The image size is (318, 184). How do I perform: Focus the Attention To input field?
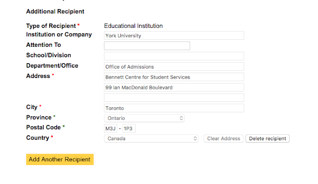(147, 46)
